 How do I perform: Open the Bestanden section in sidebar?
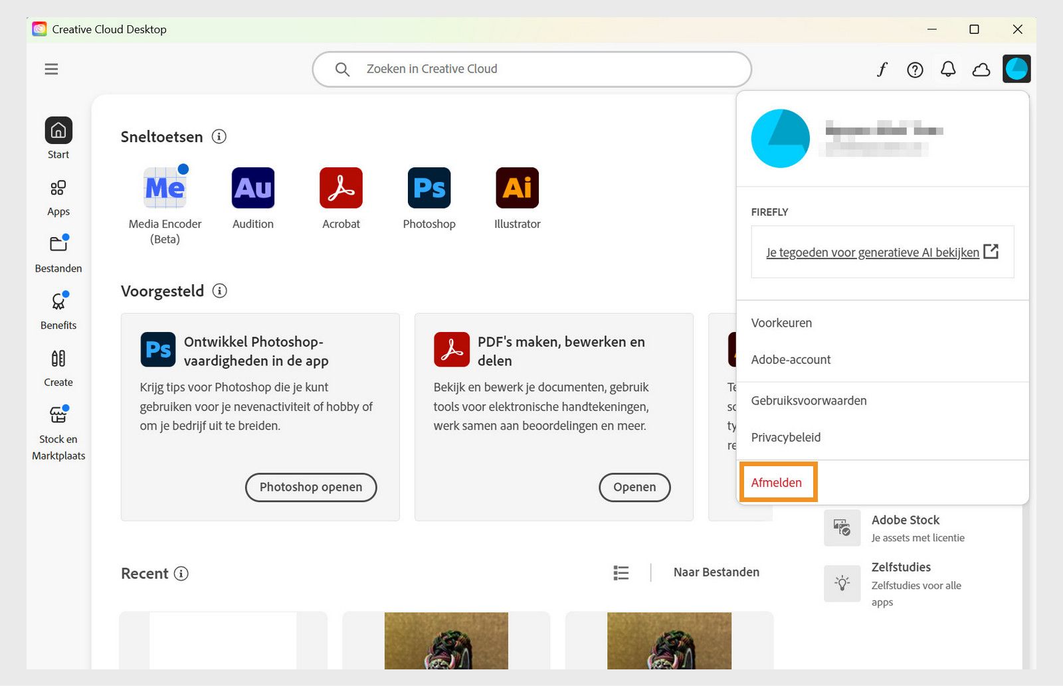point(58,254)
